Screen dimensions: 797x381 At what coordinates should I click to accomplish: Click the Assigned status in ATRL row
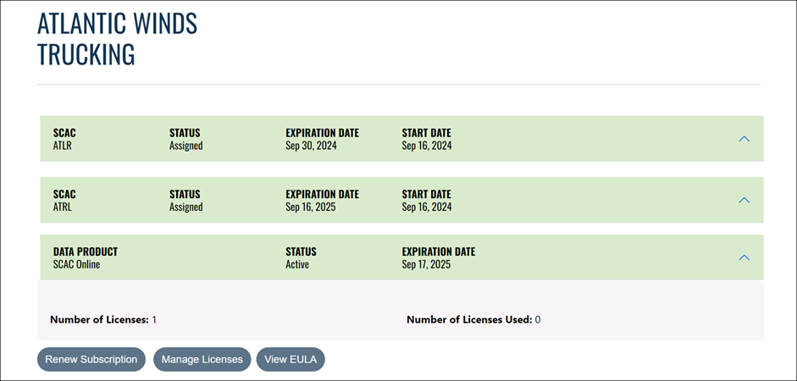pyautogui.click(x=185, y=207)
